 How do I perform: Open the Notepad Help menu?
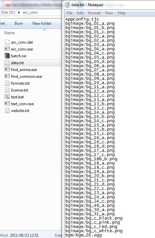pyautogui.click(x=122, y=13)
